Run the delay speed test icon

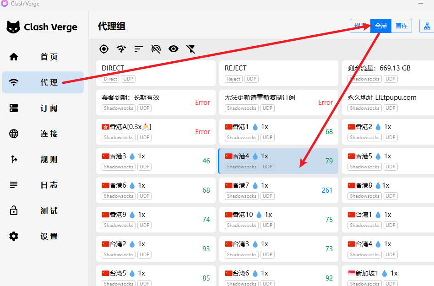point(121,49)
